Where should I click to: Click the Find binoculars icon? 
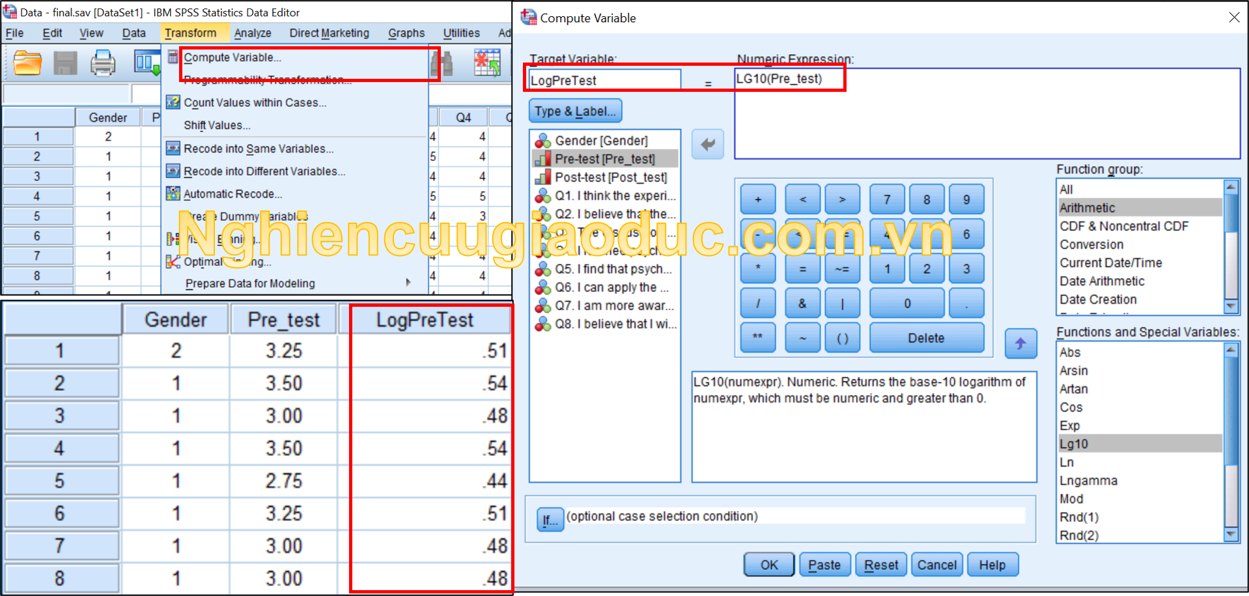point(442,64)
